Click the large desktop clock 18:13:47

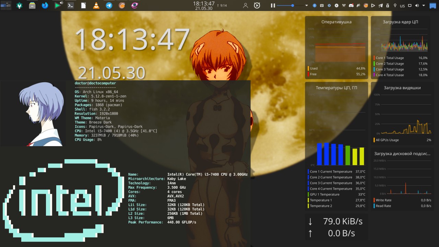[x=132, y=39]
